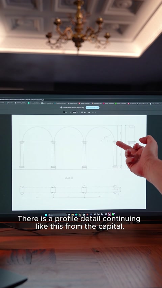Click the 'Varsayılan olarak ayarla' button
Image resolution: width=162 pixels, height=288 pixels.
[92, 108]
